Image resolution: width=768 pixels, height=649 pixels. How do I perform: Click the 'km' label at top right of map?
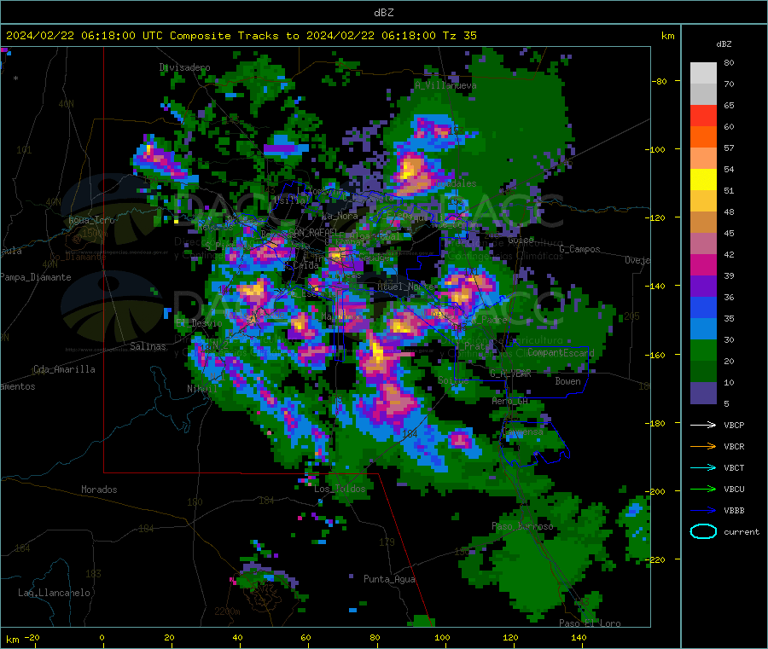[668, 36]
